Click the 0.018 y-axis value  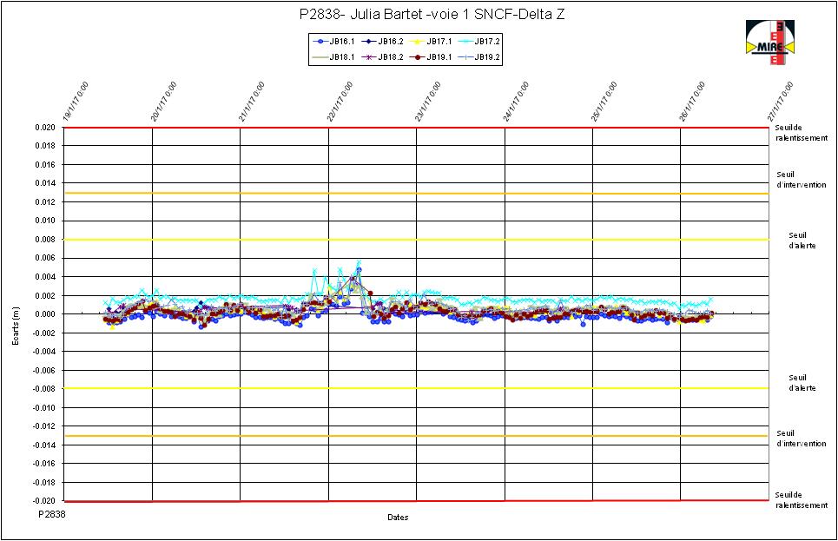pos(45,146)
